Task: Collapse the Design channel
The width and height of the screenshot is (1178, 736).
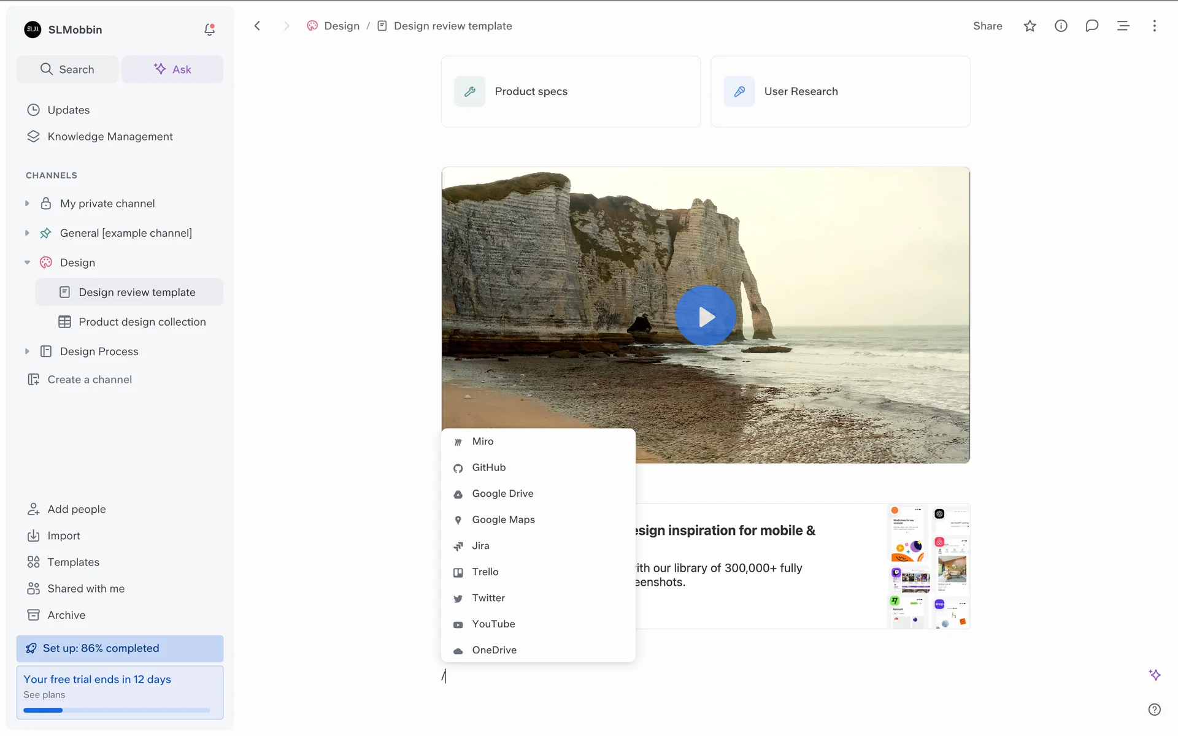Action: click(x=27, y=263)
